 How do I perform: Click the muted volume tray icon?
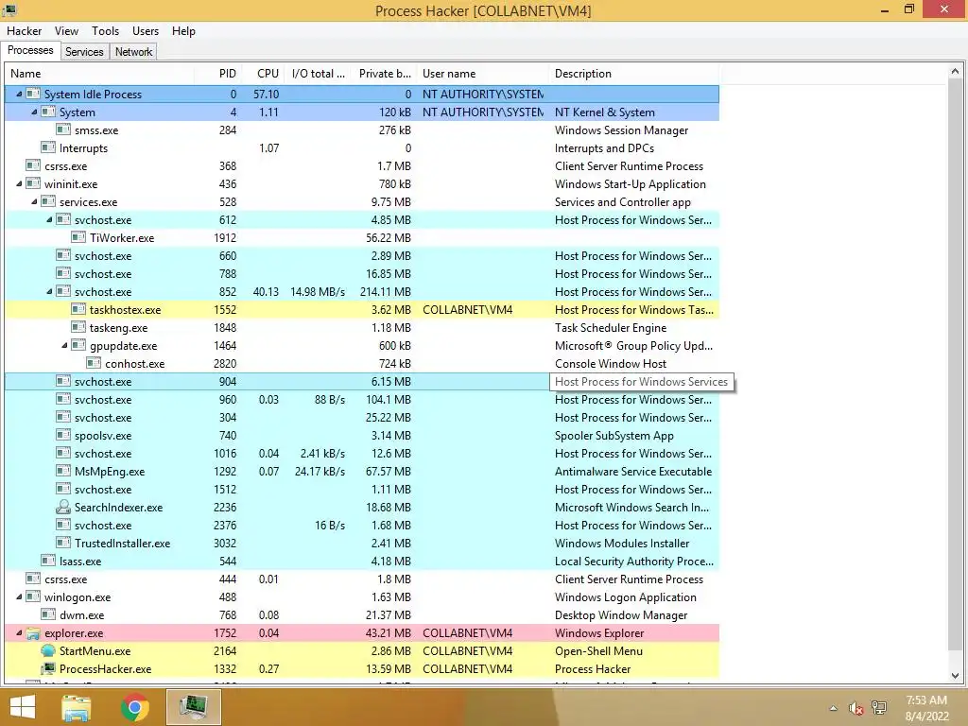click(856, 708)
